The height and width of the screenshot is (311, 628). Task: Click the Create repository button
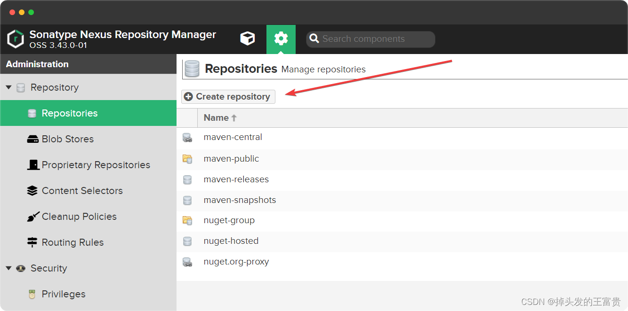point(228,96)
